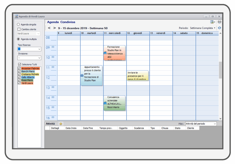Click Data Fine column header
Image resolution: width=235 pixels, height=164 pixels.
90,128
